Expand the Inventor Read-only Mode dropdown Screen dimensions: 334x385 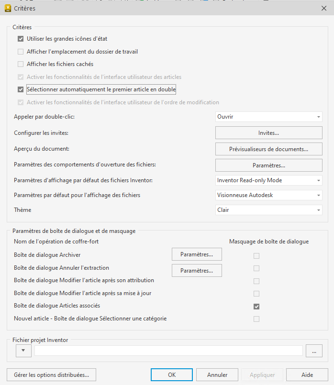[268, 180]
